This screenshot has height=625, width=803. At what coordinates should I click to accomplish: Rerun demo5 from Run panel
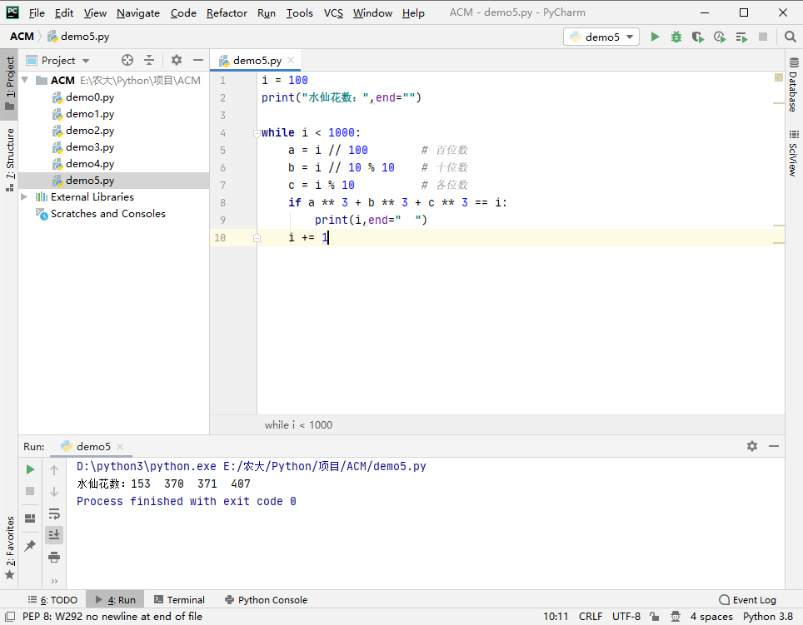(30, 469)
